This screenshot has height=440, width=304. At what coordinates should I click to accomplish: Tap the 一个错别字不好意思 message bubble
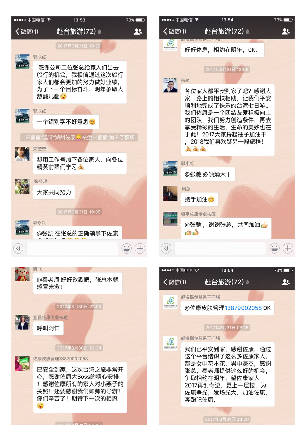[x=66, y=122]
